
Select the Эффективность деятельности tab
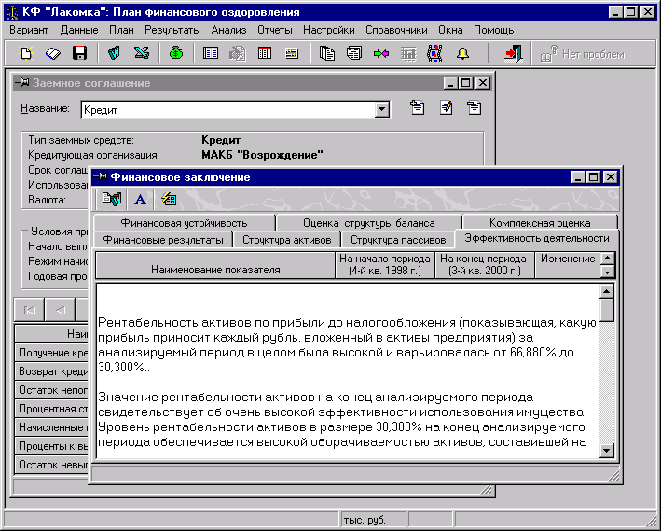click(x=537, y=239)
